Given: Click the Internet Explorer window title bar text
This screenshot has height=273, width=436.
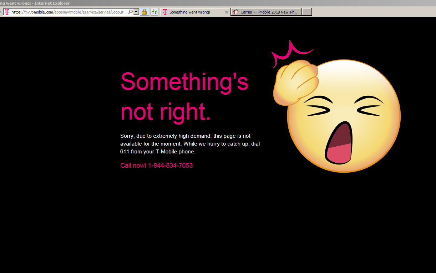Looking at the screenshot, I should click(35, 3).
